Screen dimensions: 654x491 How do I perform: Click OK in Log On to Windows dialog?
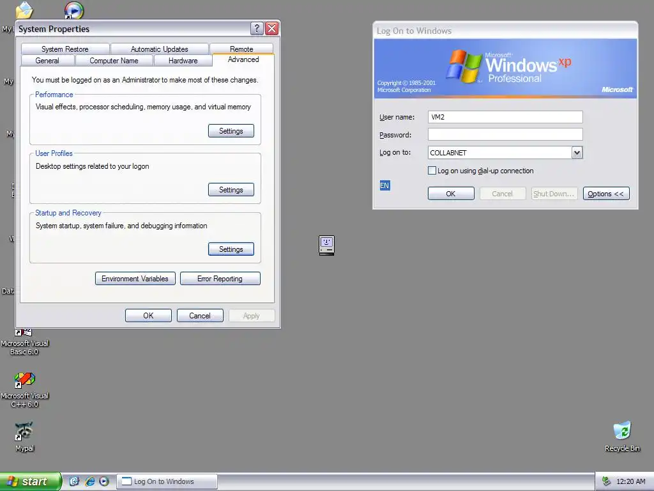point(451,194)
